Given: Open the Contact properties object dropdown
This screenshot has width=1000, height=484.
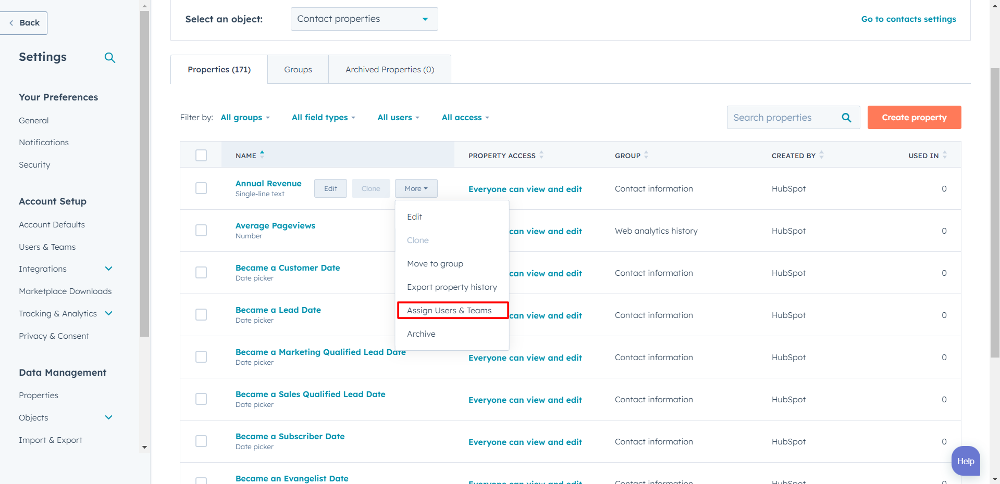Looking at the screenshot, I should pyautogui.click(x=364, y=19).
